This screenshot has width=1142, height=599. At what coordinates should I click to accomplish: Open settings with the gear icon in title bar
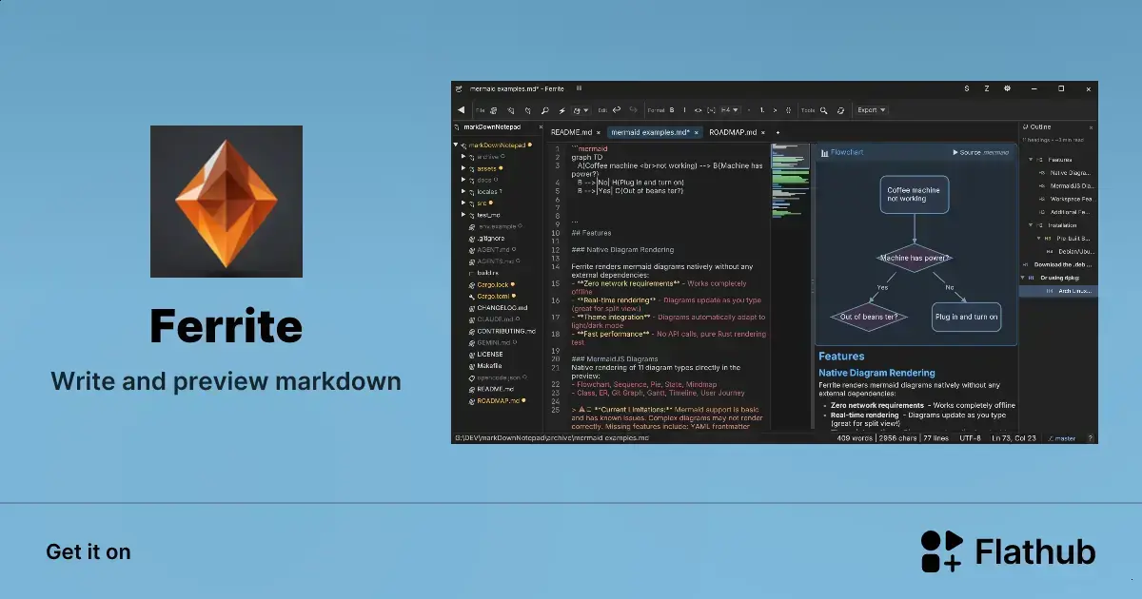pyautogui.click(x=1007, y=88)
